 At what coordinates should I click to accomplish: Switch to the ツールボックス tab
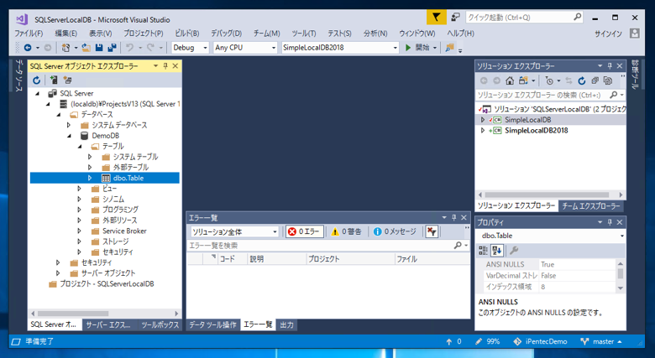coord(160,324)
